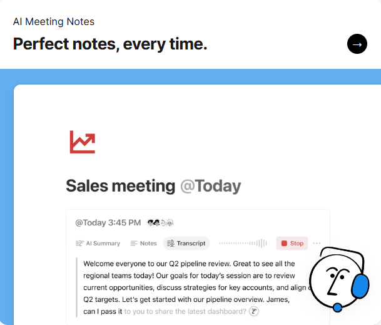This screenshot has width=381, height=325.
Task: Click the red trending chart icon
Action: point(83,142)
